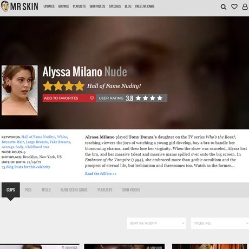249x249 pixels.
Task: Click the Childhood star keyword link
Action: pos(37,147)
